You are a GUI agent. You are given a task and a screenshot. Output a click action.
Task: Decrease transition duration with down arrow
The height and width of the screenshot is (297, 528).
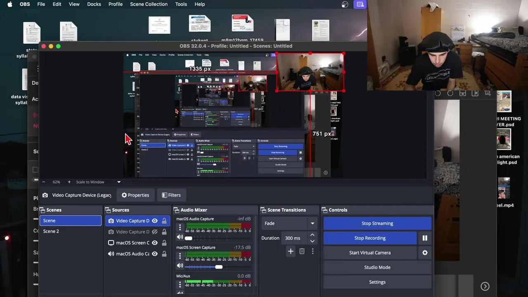tap(312, 241)
